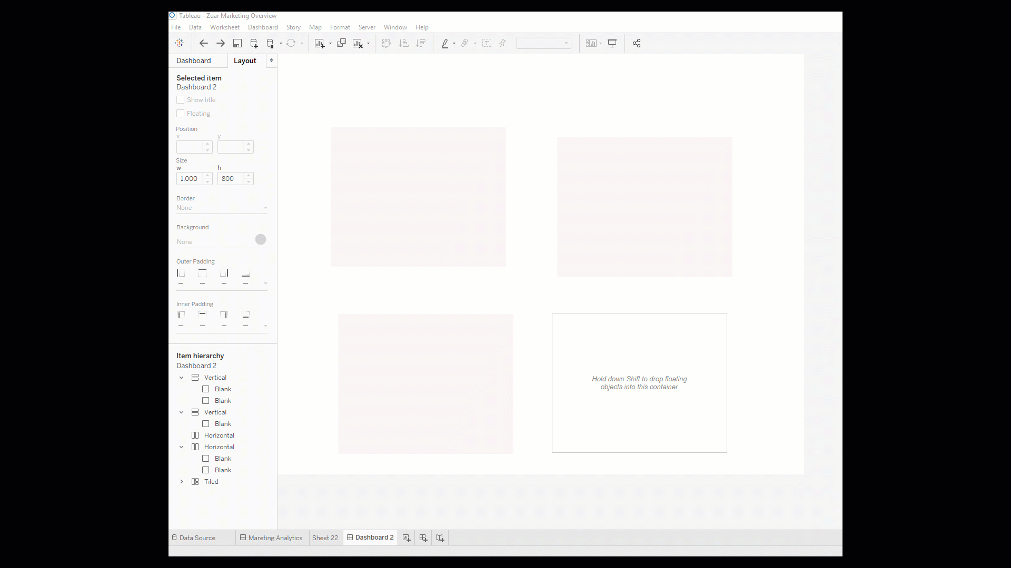
Task: Click the fix axes pin icon
Action: [502, 43]
